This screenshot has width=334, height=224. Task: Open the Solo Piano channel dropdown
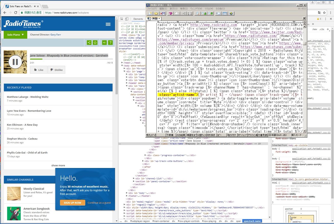point(16,35)
